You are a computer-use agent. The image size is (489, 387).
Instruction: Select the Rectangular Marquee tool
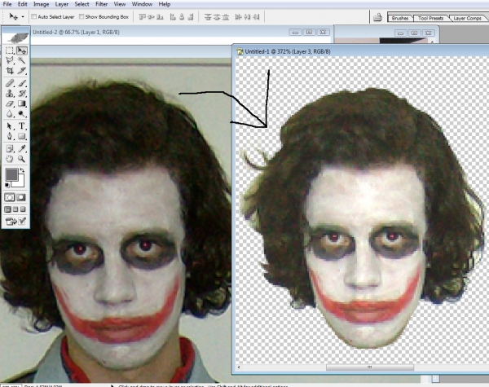pyautogui.click(x=10, y=51)
